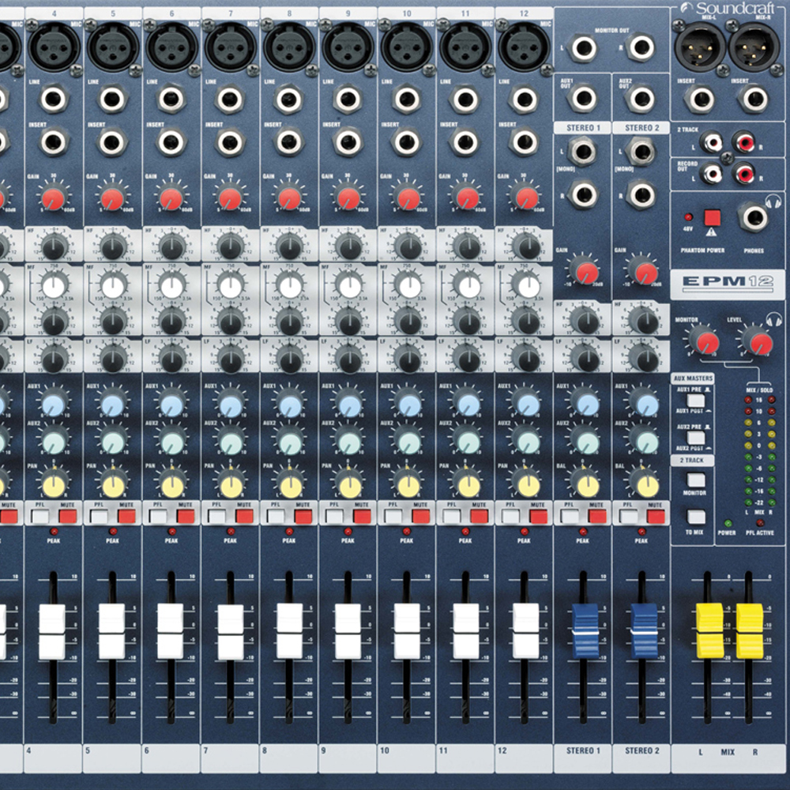This screenshot has width=790, height=790.
Task: Click the AUX2 OUT jack
Action: tap(641, 98)
